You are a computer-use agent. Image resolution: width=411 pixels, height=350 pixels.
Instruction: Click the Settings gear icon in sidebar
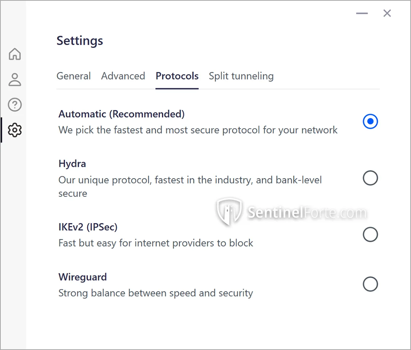tap(14, 130)
